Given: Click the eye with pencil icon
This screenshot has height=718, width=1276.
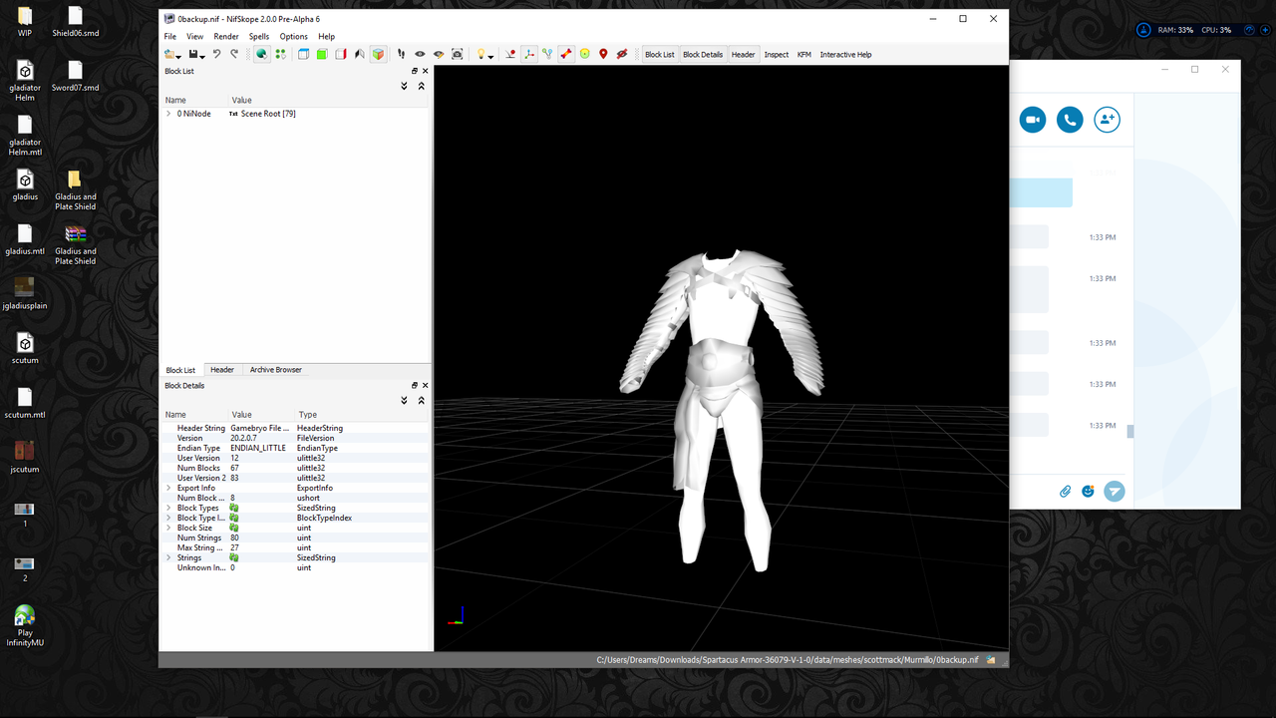Looking at the screenshot, I should click(439, 54).
